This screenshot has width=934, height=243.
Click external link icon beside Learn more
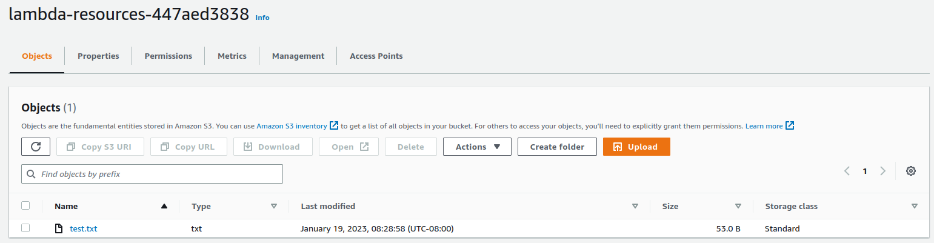coord(790,126)
